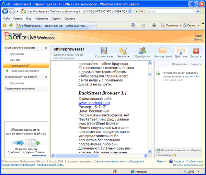This screenshot has width=206, height=175.
Task: Open the Сообщество footer link
Action: (194, 161)
